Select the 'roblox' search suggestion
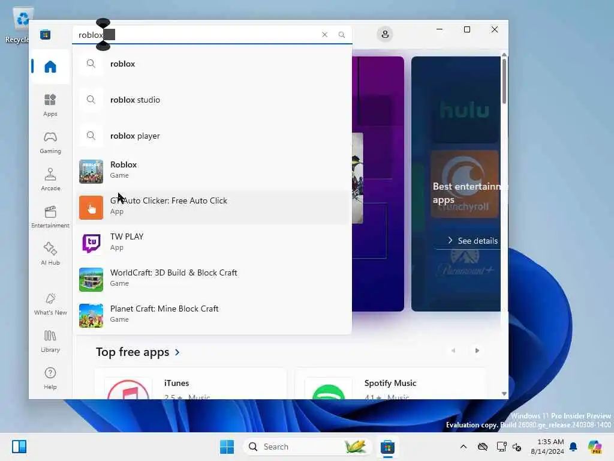 tap(212, 64)
